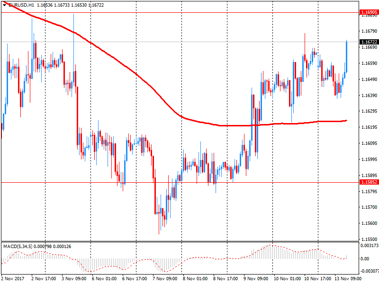Click the 1.16690 price scale value
Image resolution: width=379 pixels, height=284 pixels.
click(369, 47)
